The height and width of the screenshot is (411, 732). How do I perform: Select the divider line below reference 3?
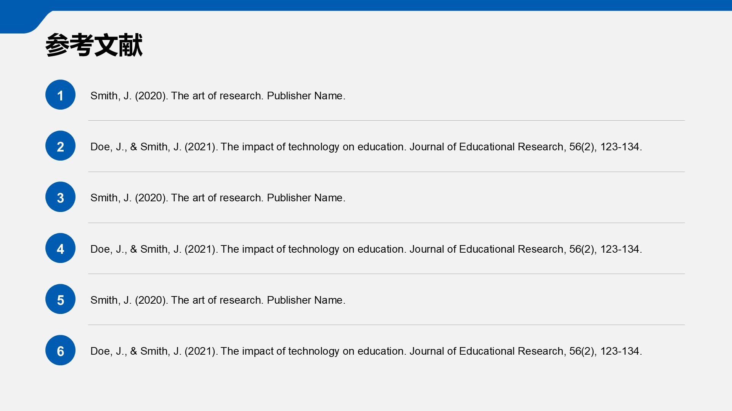click(386, 223)
